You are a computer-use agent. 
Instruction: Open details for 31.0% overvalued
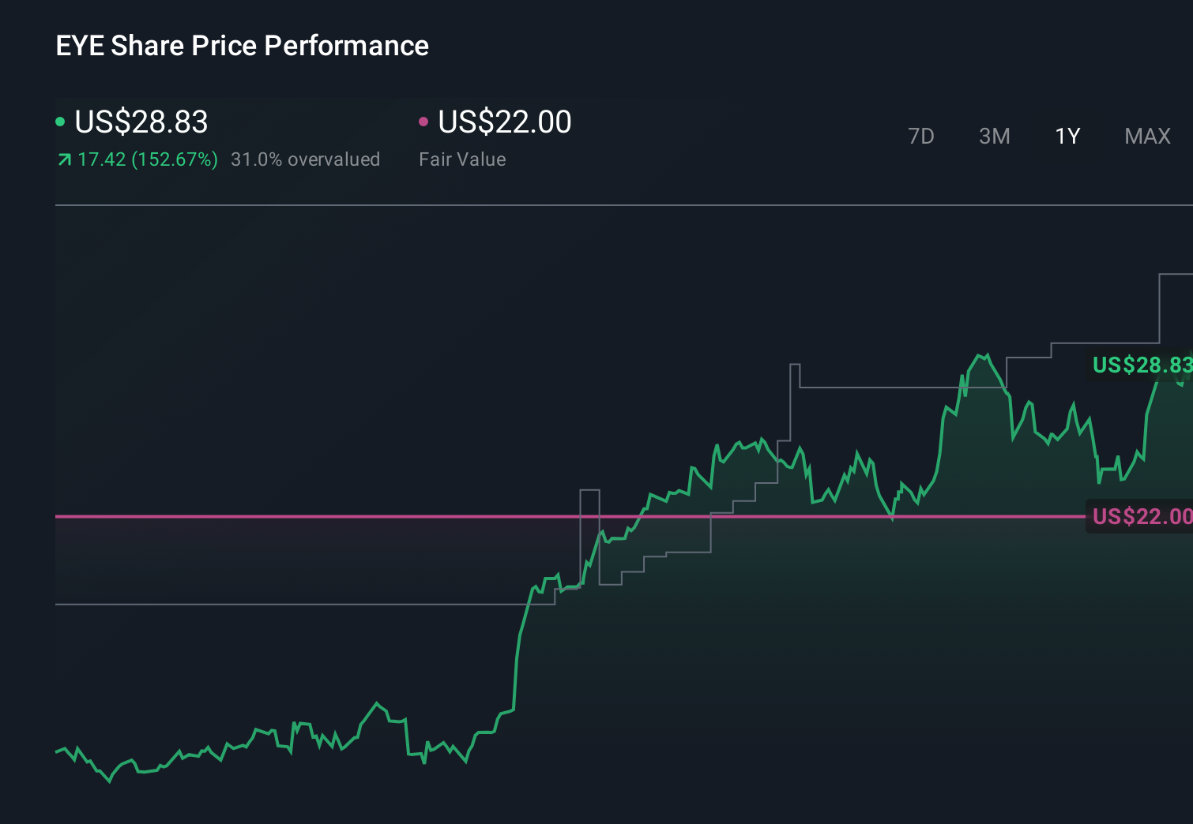pos(305,159)
